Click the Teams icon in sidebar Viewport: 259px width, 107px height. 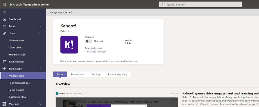[x=4, y=26]
